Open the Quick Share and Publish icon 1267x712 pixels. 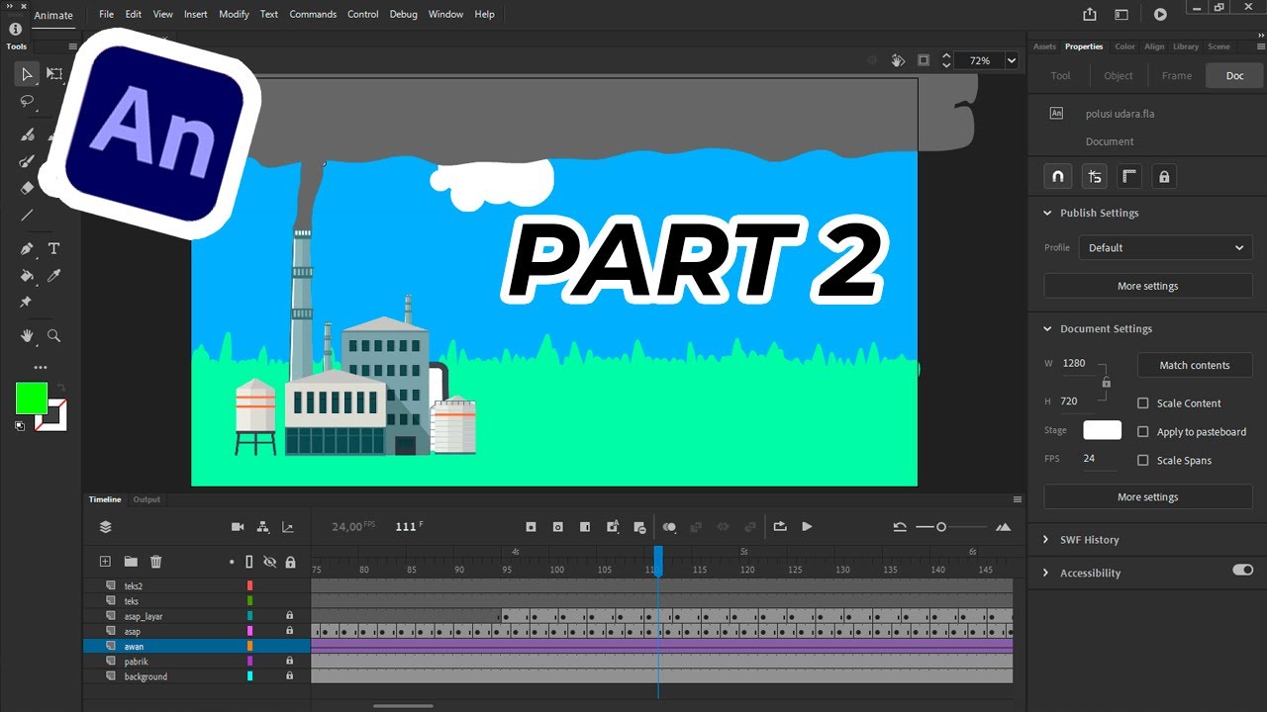click(1090, 15)
